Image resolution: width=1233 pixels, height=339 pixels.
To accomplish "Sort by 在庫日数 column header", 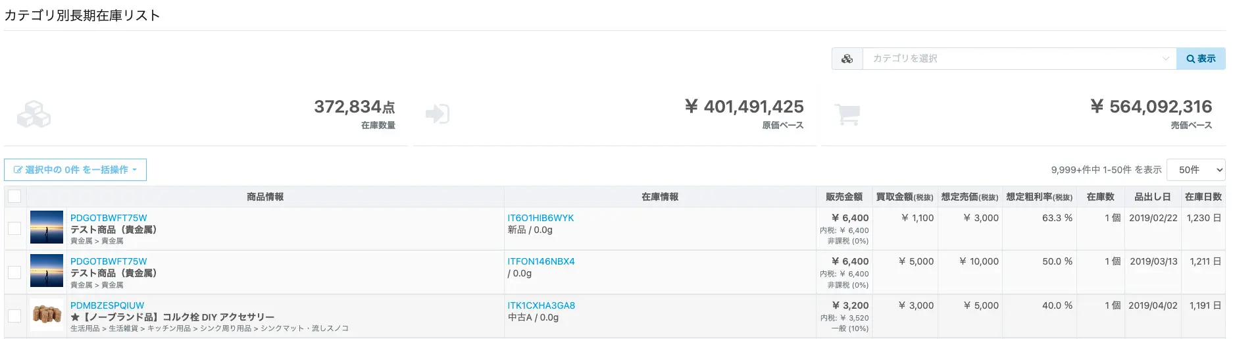I will coord(1203,197).
